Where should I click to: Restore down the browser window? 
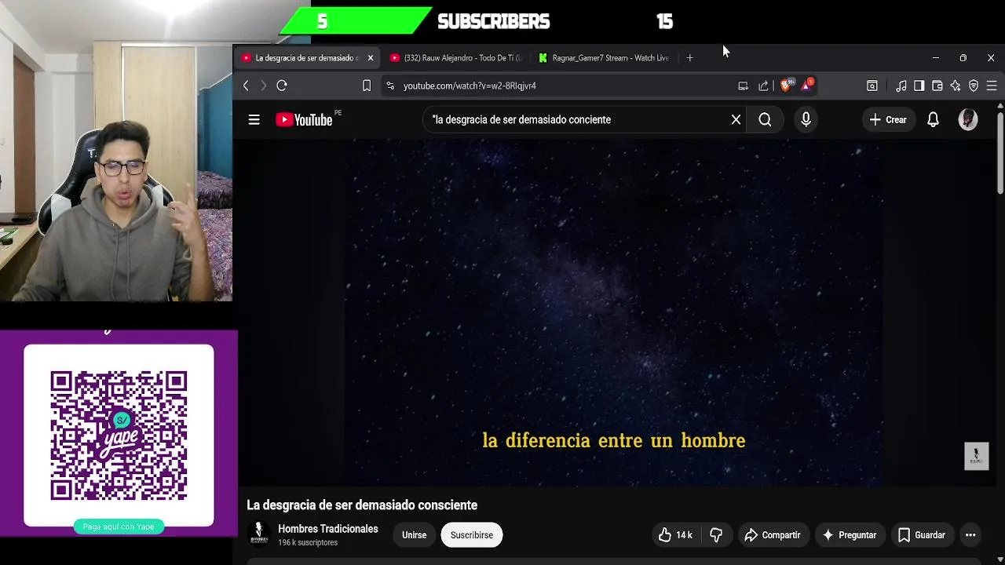(963, 58)
